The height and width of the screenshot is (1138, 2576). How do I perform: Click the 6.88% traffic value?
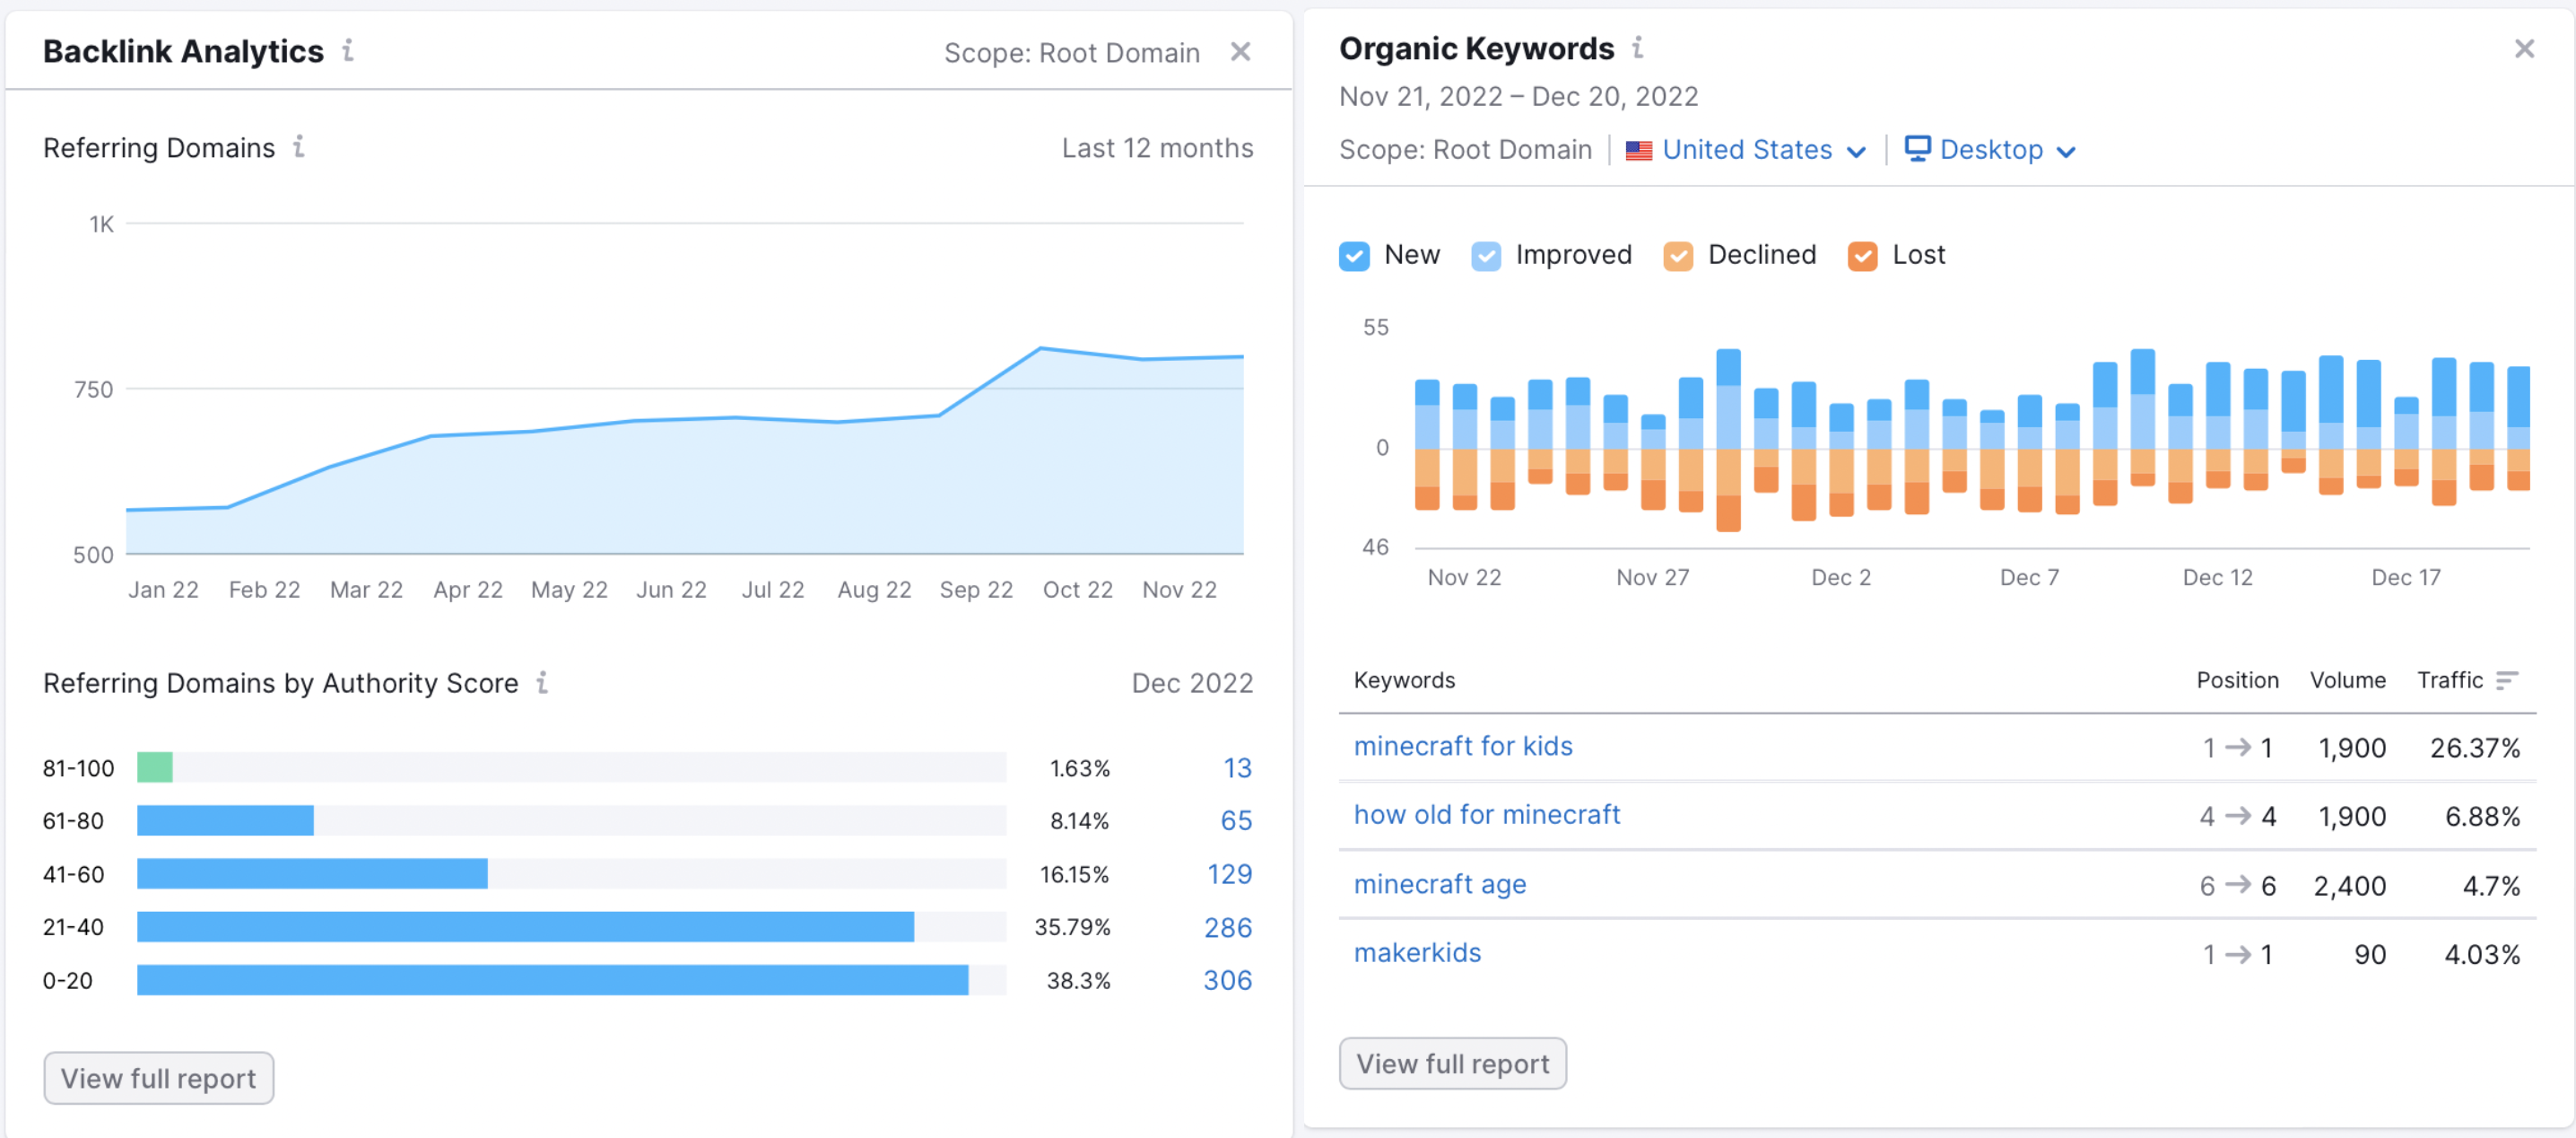[2482, 817]
